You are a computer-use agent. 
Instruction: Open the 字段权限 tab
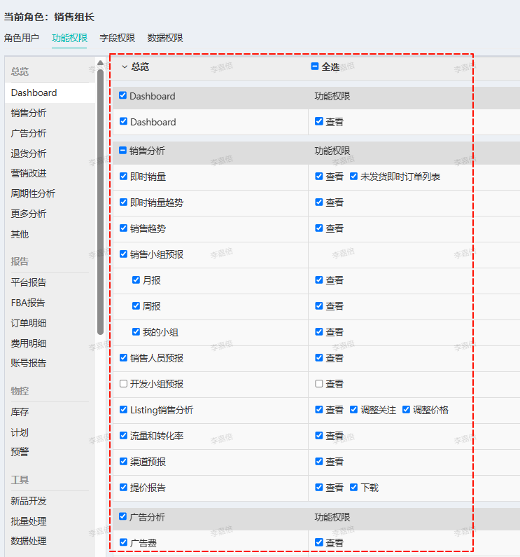point(117,38)
